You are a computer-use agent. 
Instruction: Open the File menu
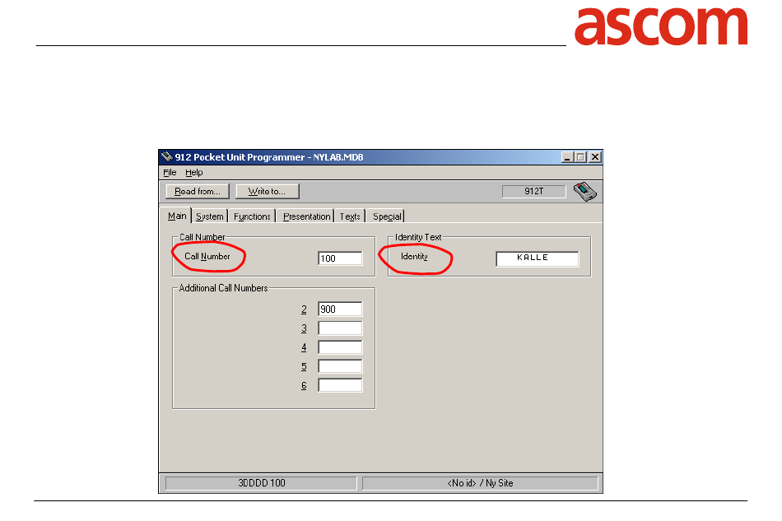pos(170,173)
